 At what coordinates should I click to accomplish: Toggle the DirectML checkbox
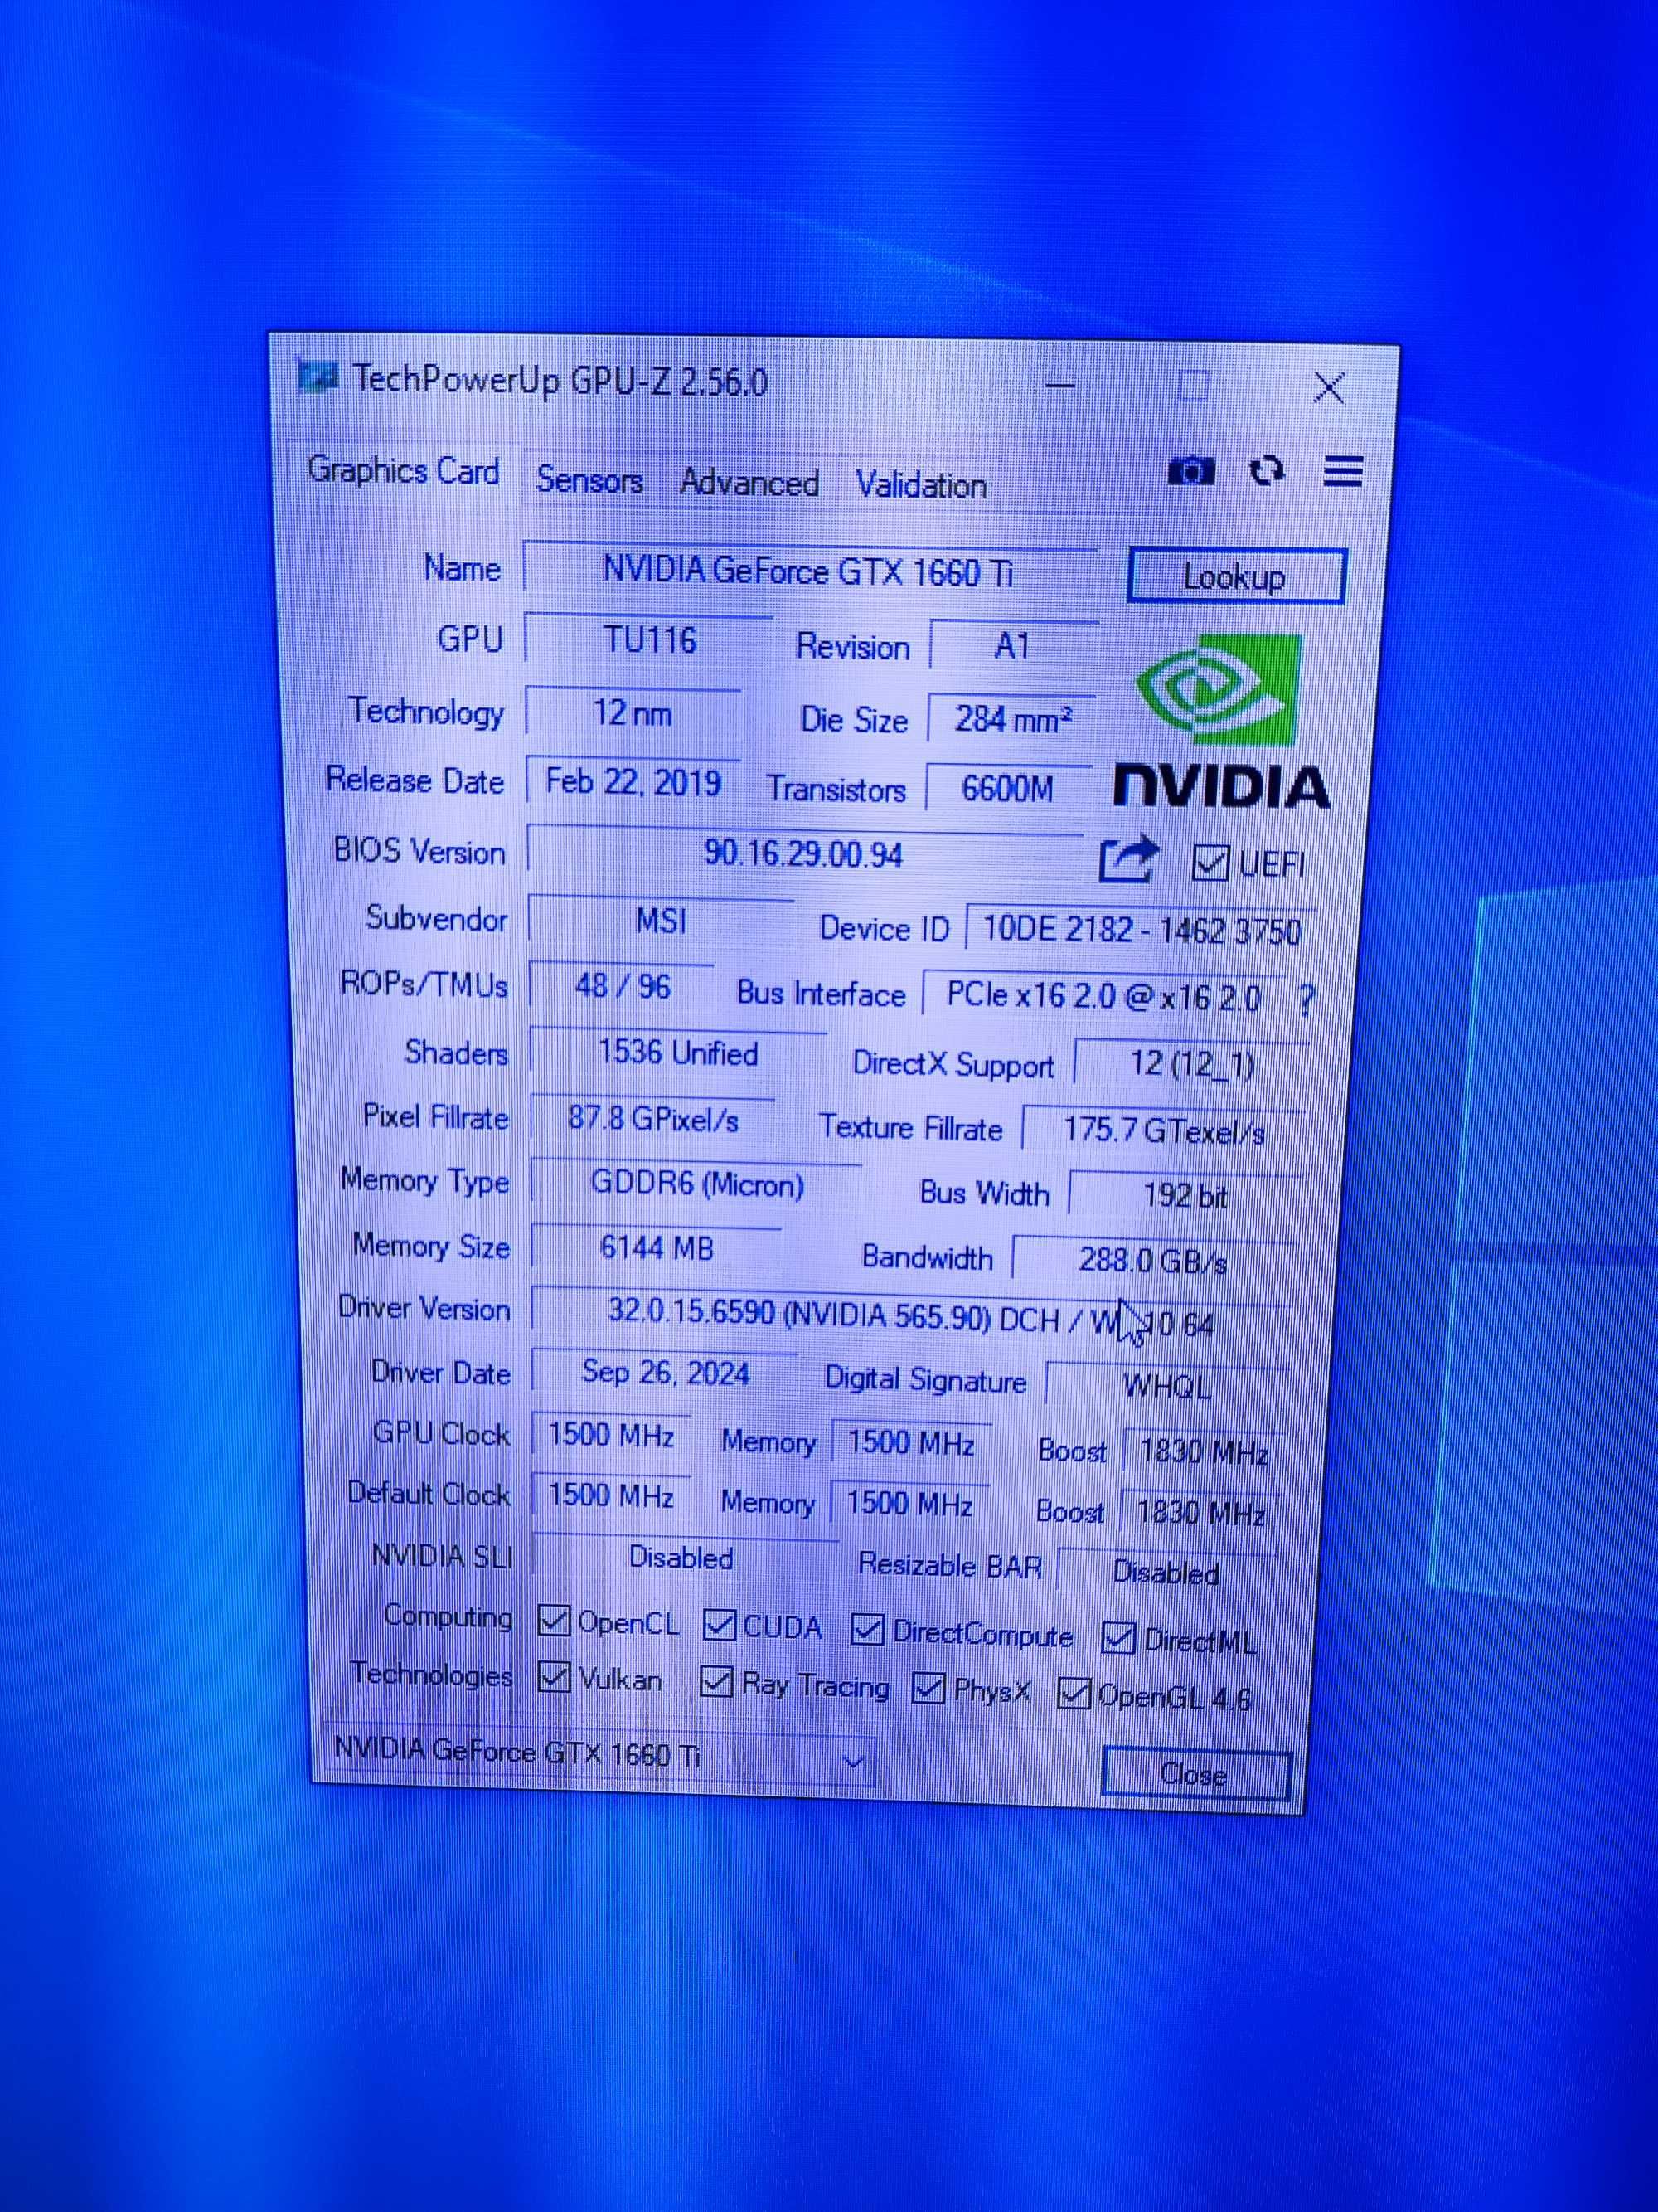click(x=1117, y=1638)
